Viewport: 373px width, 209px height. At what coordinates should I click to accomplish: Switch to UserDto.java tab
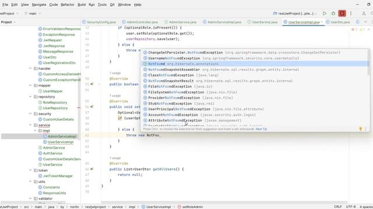[x=338, y=22]
